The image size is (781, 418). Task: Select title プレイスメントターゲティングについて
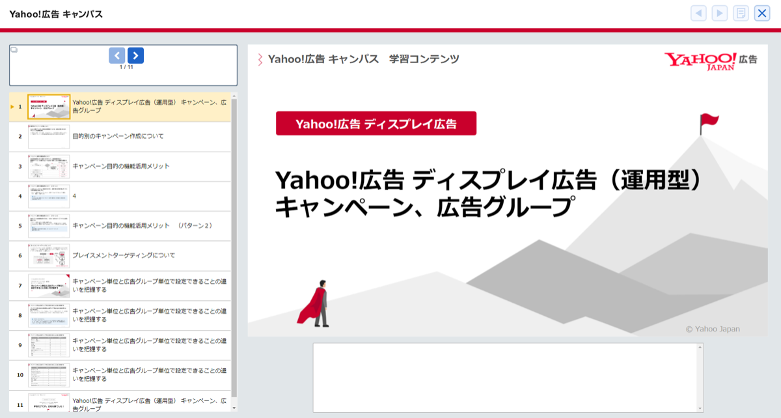pyautogui.click(x=124, y=256)
